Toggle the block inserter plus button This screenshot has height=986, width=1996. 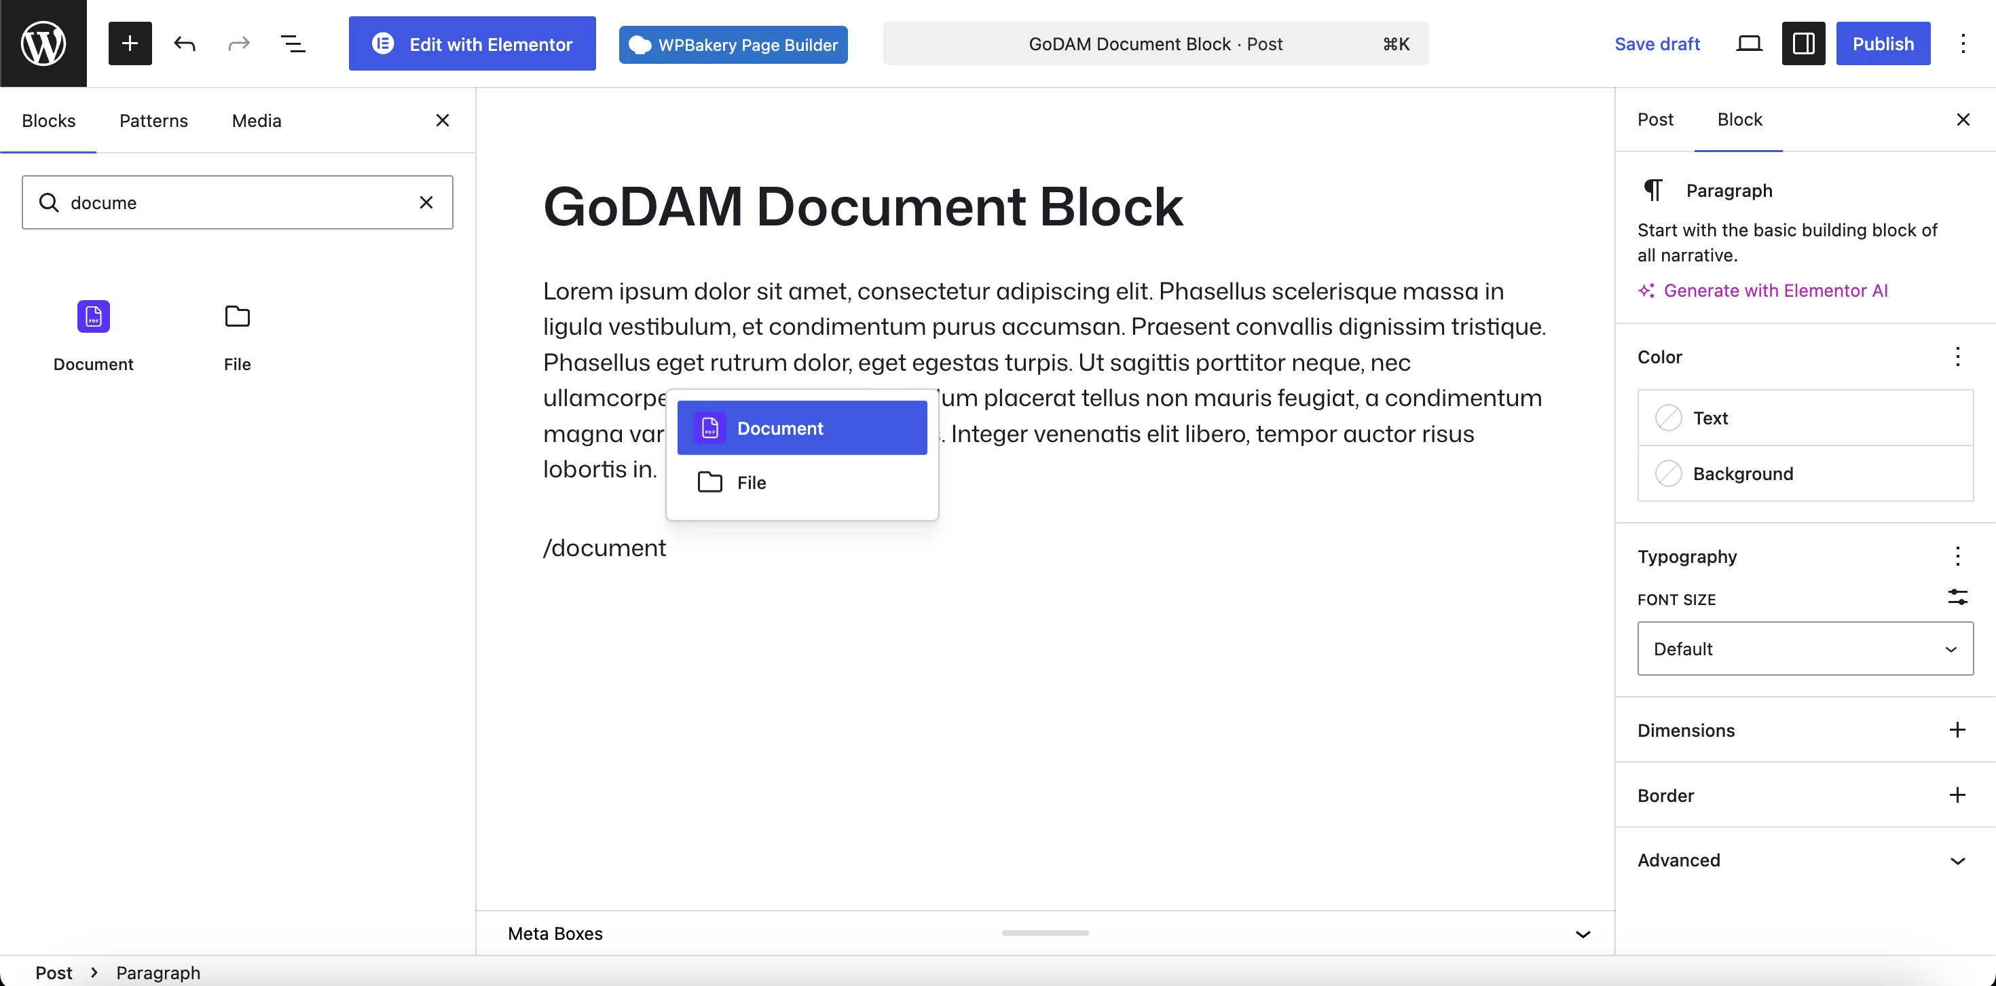(x=130, y=43)
